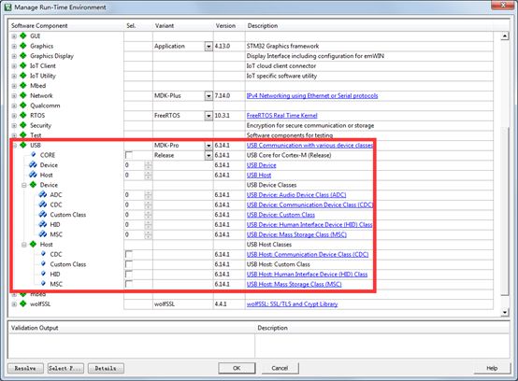Enable the USB CORE checkbox
This screenshot has height=381, width=518.
129,155
